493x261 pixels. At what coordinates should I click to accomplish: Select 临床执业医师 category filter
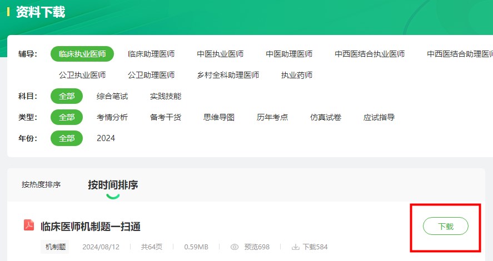[x=82, y=54]
